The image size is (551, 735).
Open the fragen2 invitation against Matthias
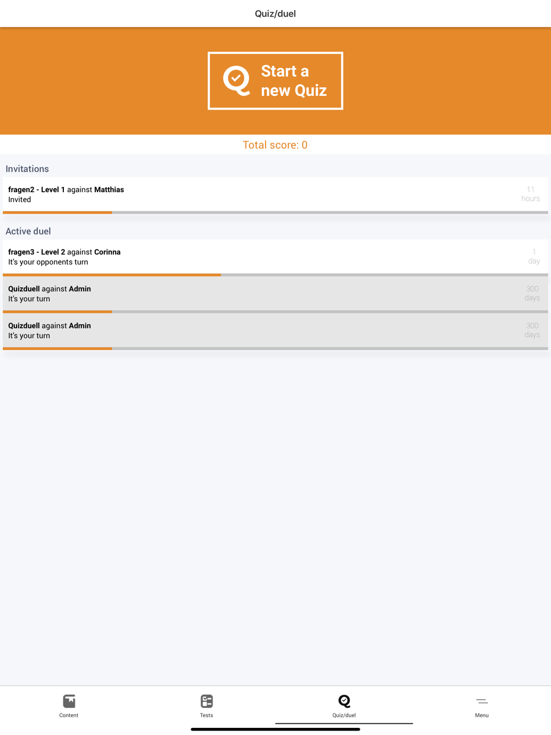[220, 194]
